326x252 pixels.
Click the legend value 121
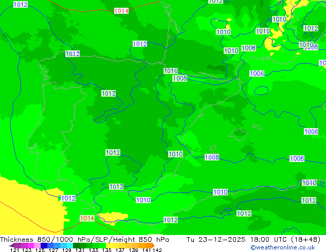(14, 250)
